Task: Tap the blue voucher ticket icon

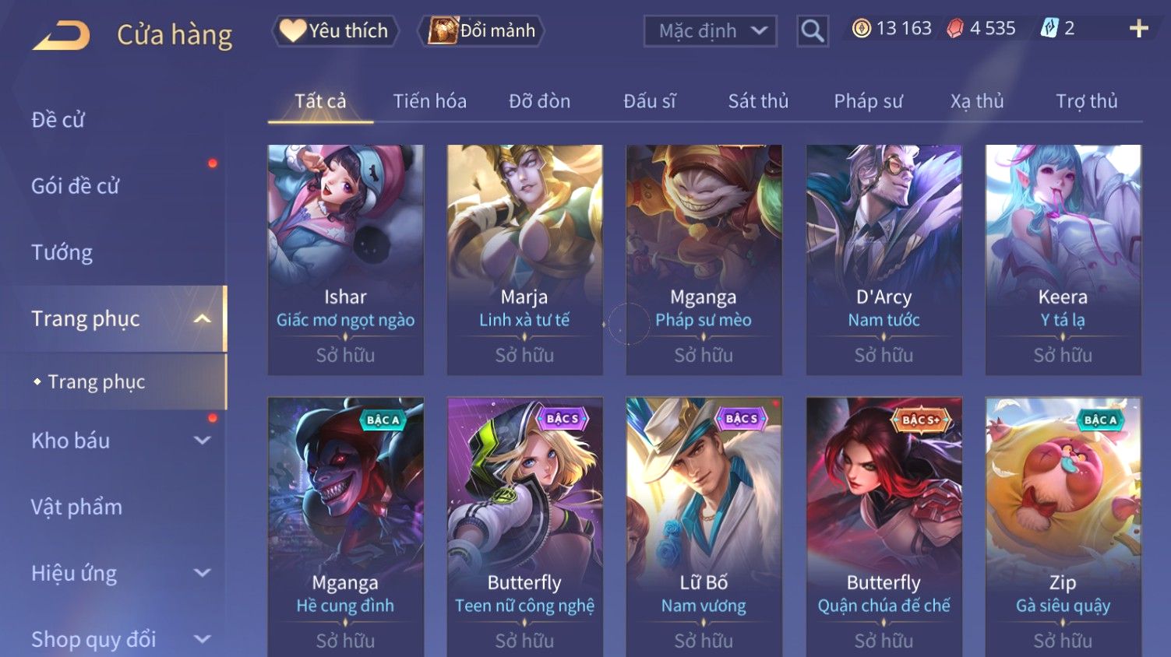Action: tap(1049, 29)
